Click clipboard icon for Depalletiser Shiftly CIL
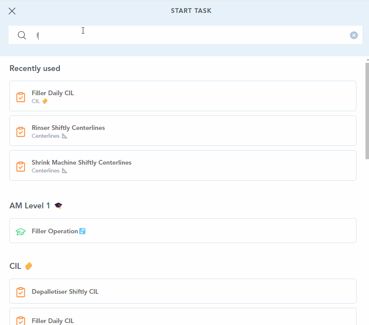Screen dimensions: 369x325 click(x=21, y=292)
